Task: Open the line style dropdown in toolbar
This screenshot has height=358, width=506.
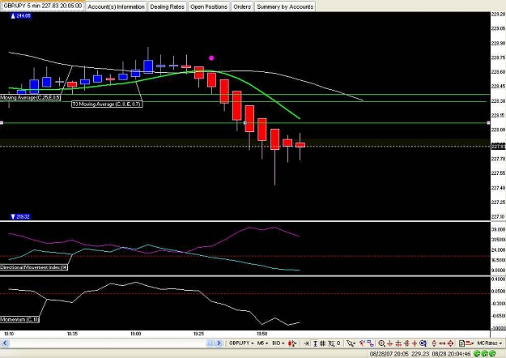Action: click(x=470, y=343)
